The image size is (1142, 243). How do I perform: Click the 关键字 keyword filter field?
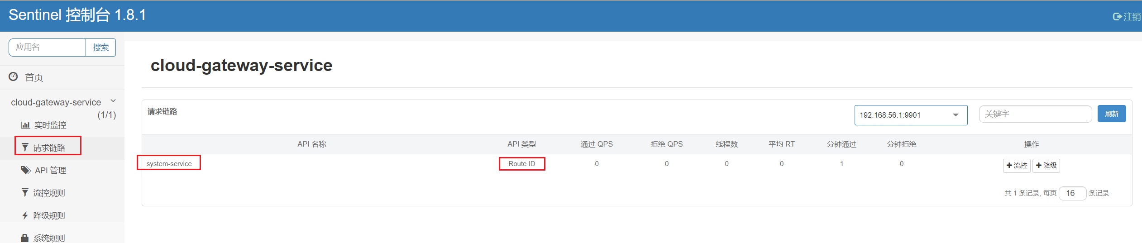[1035, 114]
